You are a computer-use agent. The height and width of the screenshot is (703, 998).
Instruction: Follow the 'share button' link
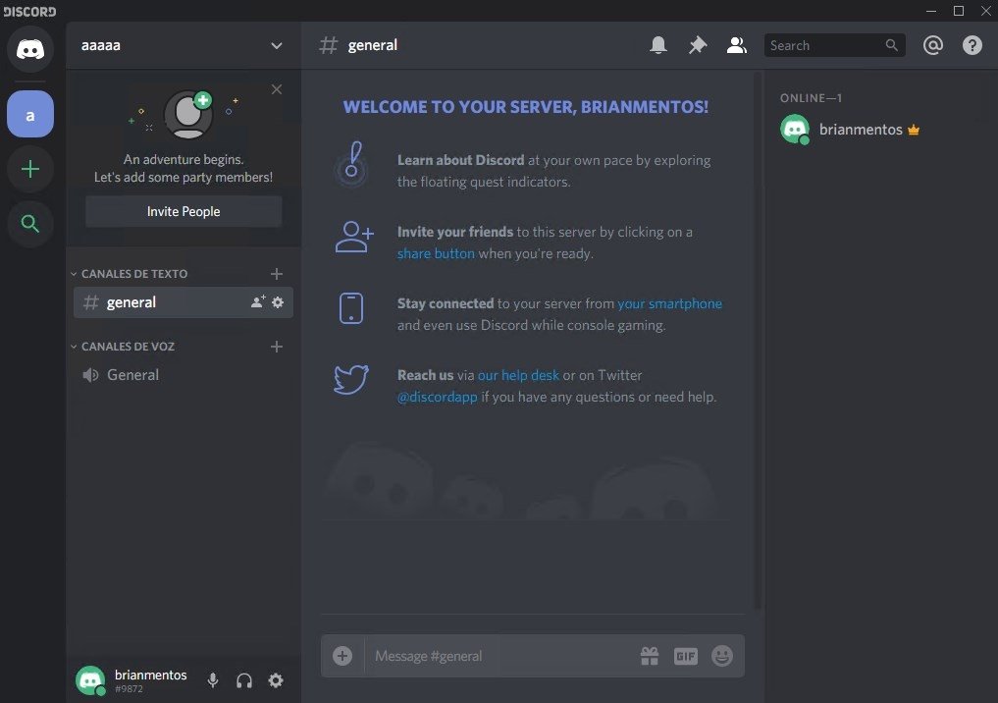click(436, 253)
